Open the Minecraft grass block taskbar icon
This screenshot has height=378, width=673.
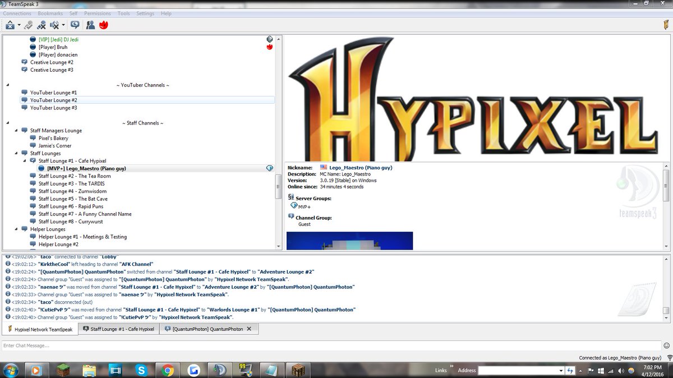[62, 370]
